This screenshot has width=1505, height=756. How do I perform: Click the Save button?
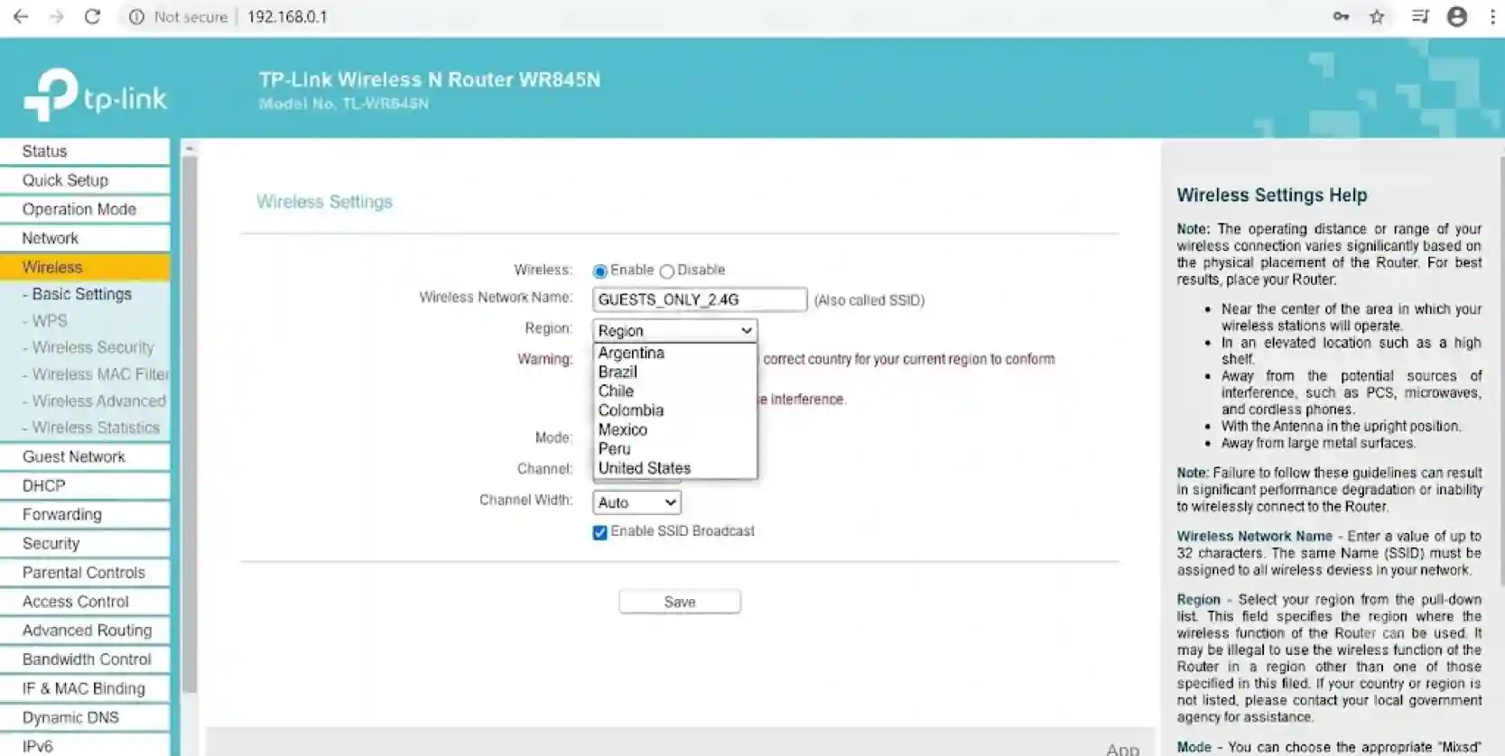(680, 602)
